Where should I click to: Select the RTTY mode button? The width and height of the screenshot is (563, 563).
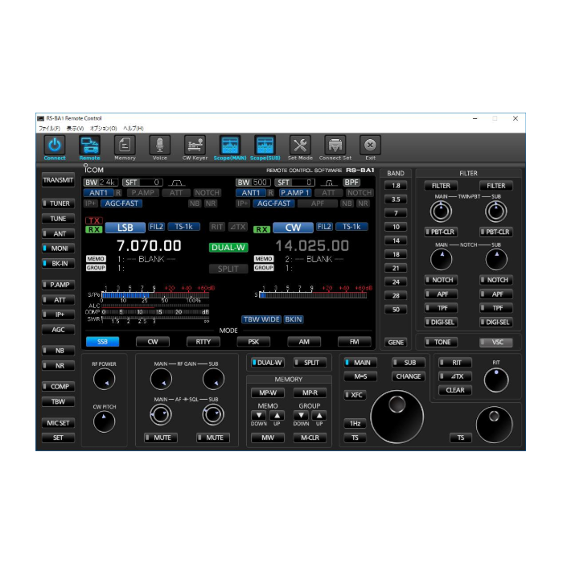pos(203,342)
